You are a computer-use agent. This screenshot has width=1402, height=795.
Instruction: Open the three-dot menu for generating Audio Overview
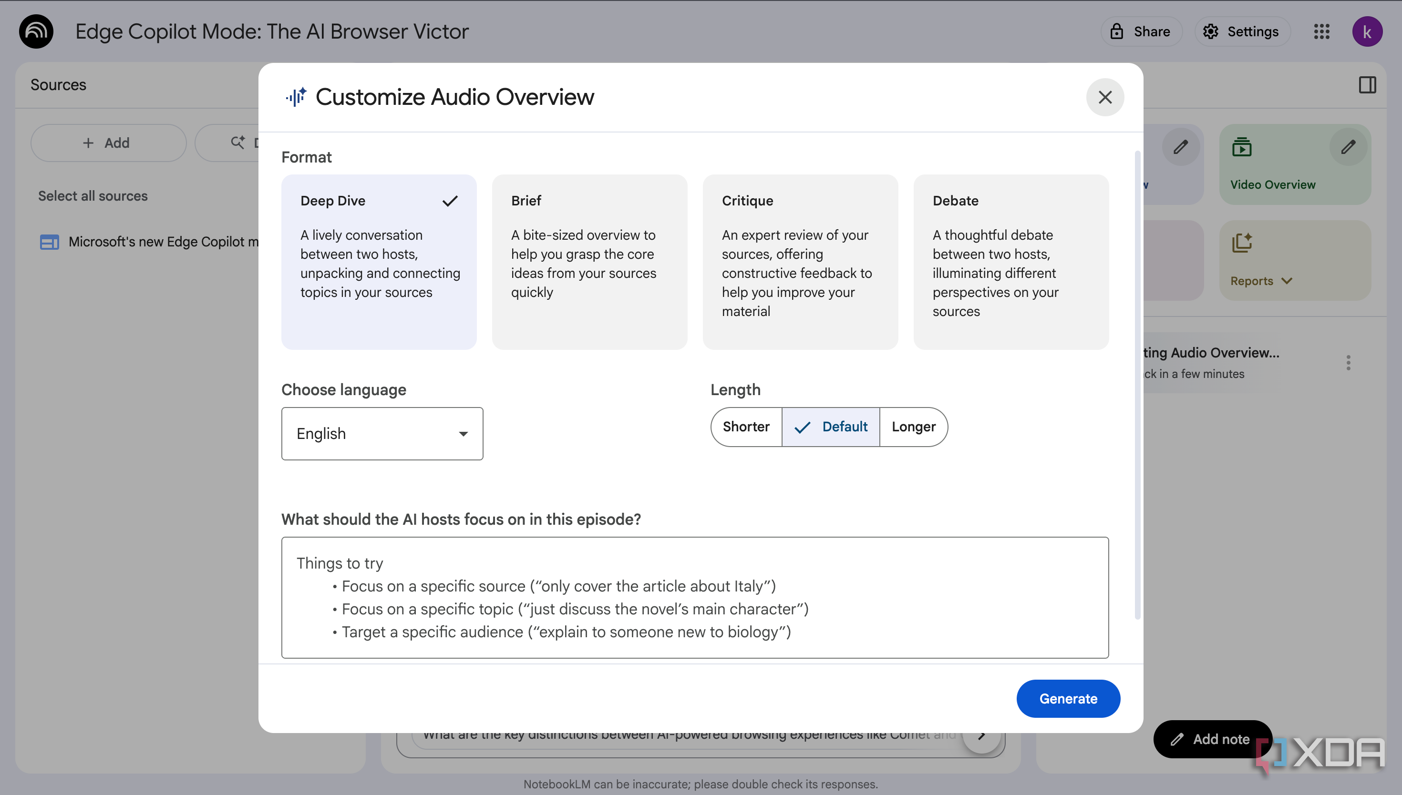[1348, 363]
